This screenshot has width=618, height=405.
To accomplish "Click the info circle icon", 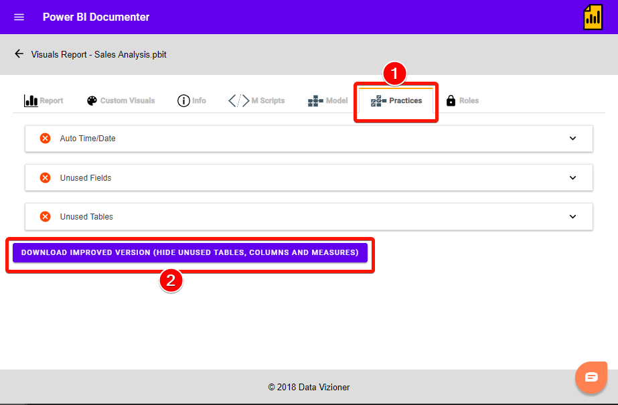I will point(183,100).
